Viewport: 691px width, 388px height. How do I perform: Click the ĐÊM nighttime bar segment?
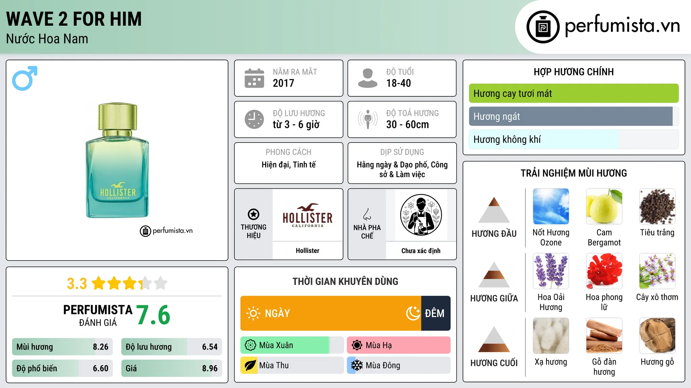click(x=436, y=313)
